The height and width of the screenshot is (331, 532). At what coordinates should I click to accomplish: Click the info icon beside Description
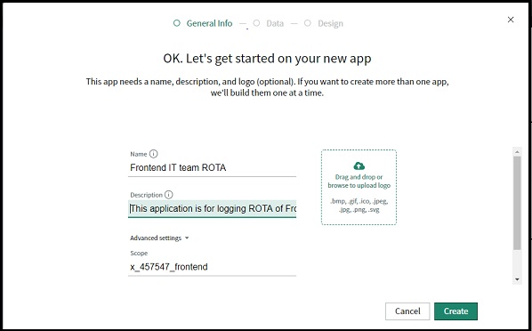[x=169, y=195]
